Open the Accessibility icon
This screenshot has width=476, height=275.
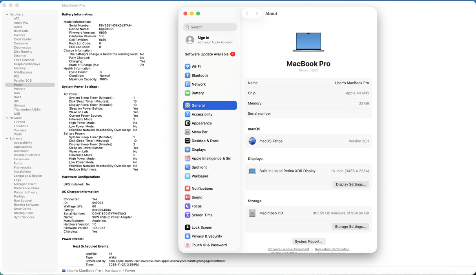point(188,114)
